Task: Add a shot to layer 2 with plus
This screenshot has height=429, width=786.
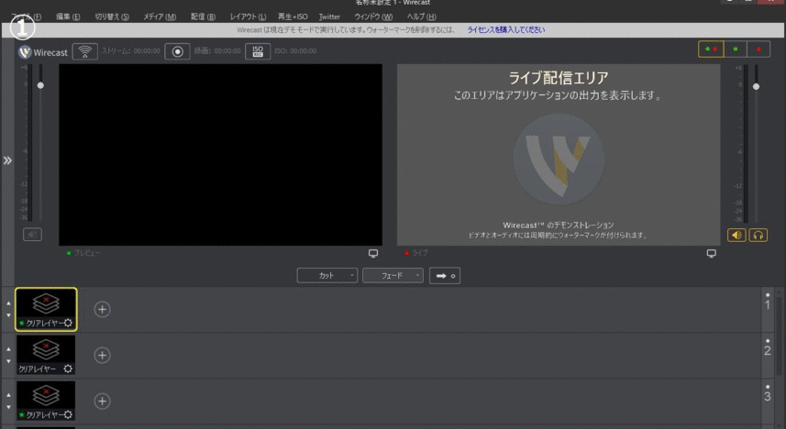Action: pyautogui.click(x=102, y=356)
